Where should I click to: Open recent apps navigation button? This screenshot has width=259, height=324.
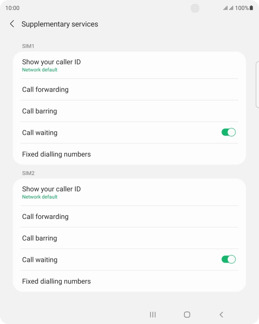[x=153, y=315]
